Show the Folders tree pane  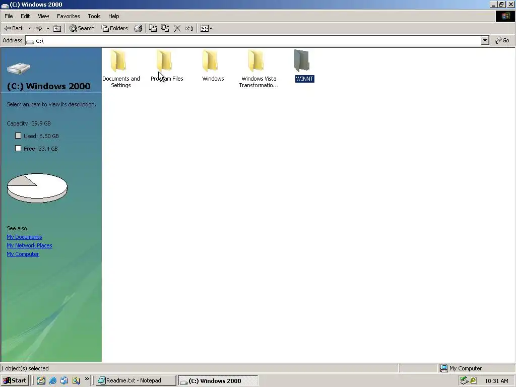(114, 28)
